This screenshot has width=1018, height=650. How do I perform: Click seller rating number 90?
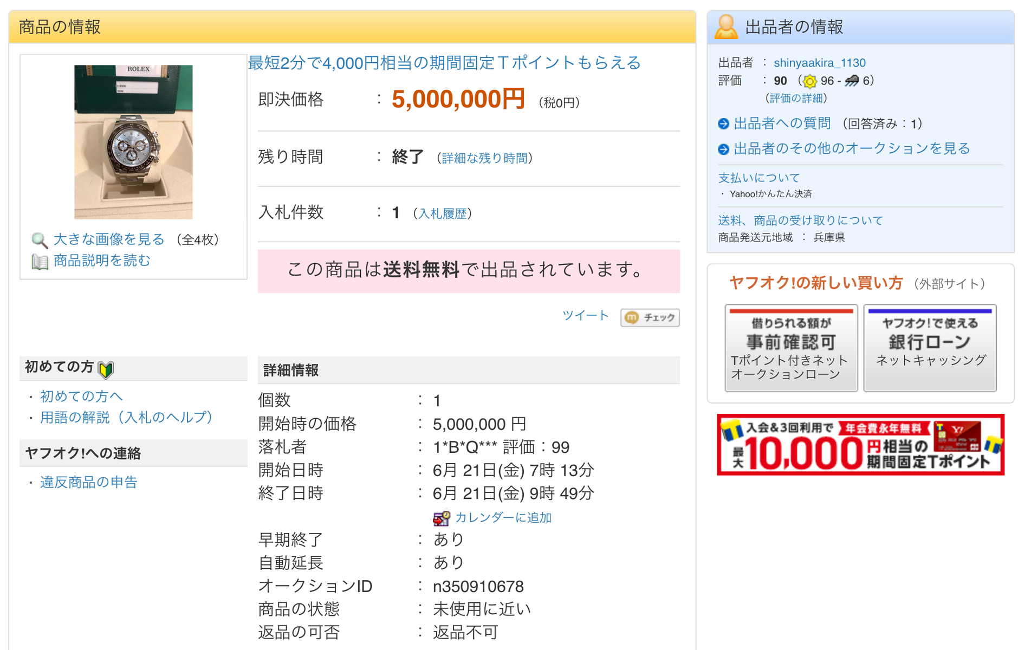780,81
